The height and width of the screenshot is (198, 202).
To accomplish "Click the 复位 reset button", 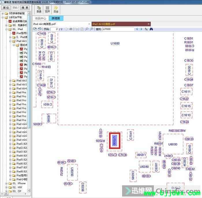I will [x=6, y=8].
